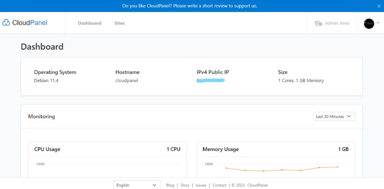Viewport: 384px width, 189px height.
Task: Expand the user account menu arrow
Action: (378, 23)
